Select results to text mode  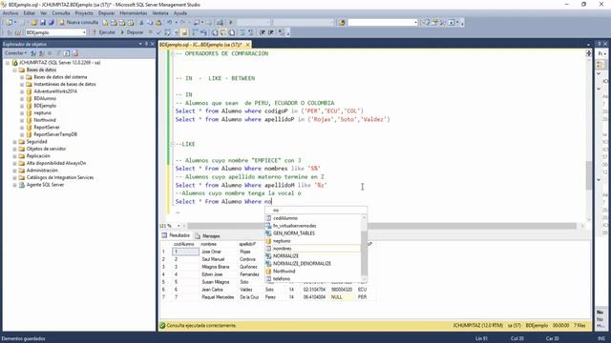[x=215, y=32]
